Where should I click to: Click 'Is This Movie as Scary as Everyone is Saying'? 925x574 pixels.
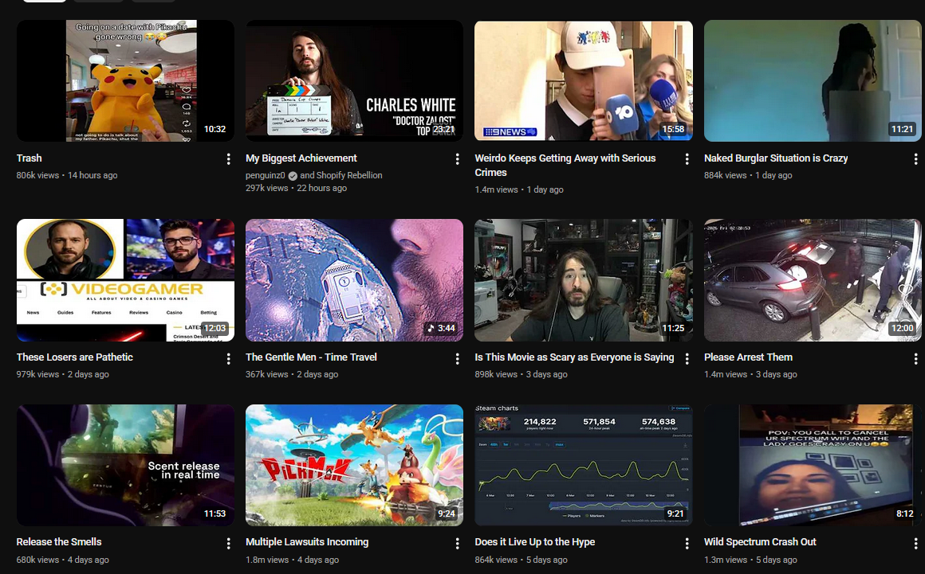[574, 357]
